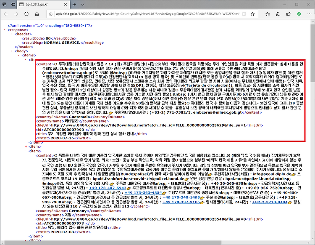Collapse the response XML node
This screenshot has width=315, height=245.
pos(5,30)
